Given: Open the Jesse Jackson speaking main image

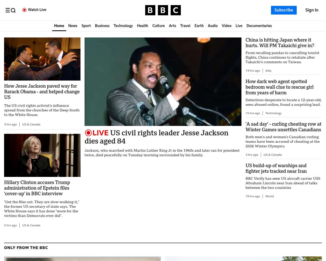Looking at the screenshot, I should [163, 82].
